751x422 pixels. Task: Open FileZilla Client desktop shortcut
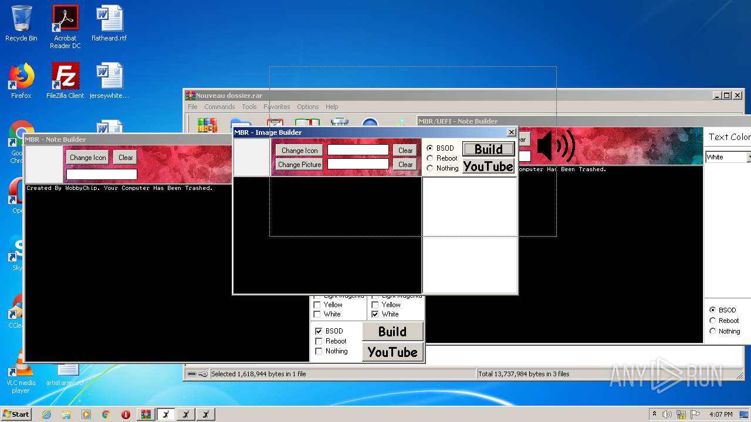65,81
